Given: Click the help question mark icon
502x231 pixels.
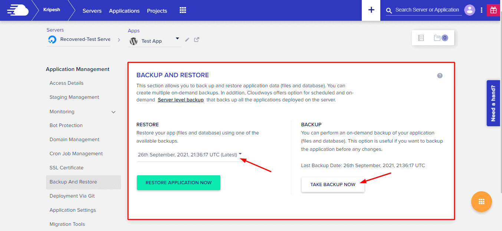Looking at the screenshot, I should 440,76.
